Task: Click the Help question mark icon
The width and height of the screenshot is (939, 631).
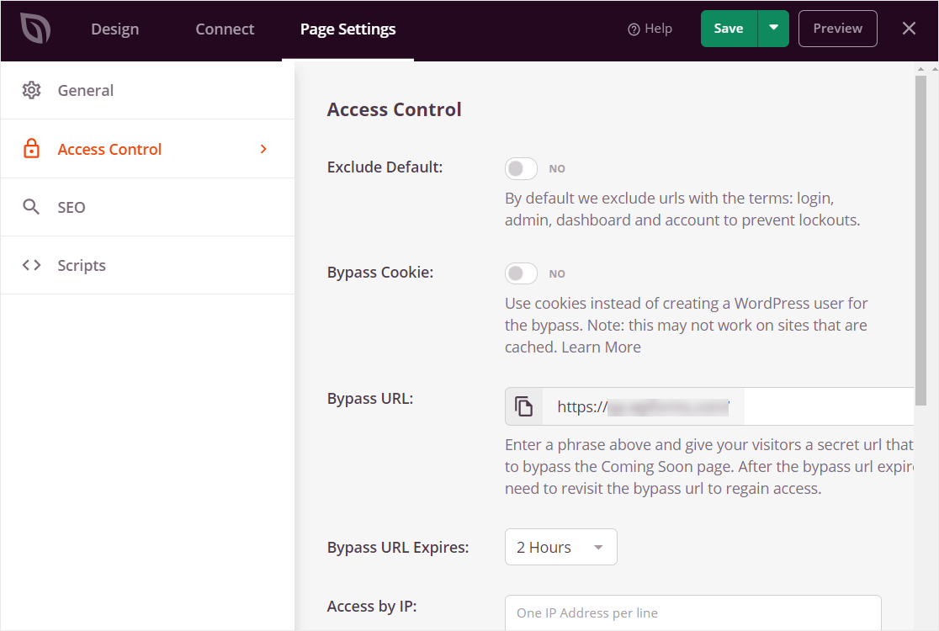Action: (x=634, y=29)
